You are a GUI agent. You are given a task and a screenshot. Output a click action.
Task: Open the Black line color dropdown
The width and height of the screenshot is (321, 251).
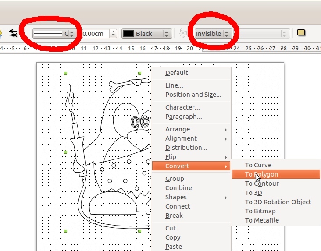coord(167,34)
